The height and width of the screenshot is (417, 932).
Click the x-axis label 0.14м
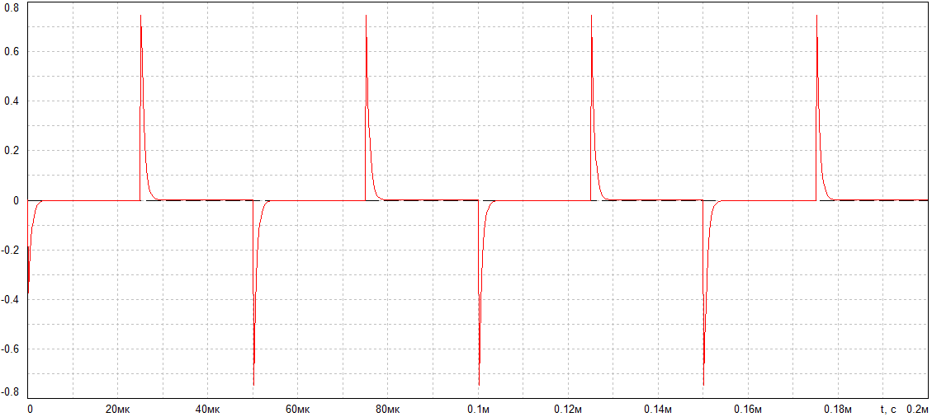click(x=659, y=410)
